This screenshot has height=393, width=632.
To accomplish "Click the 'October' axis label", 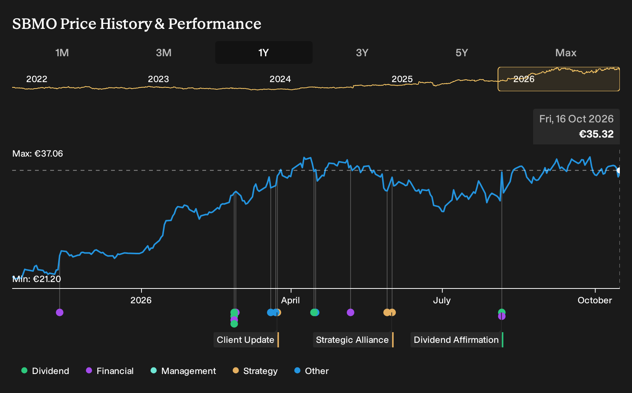I will [x=595, y=300].
